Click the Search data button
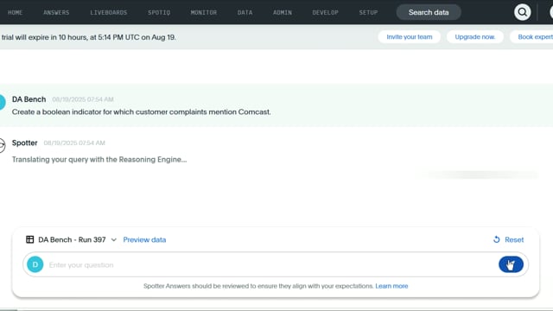This screenshot has width=553, height=311. pos(429,12)
